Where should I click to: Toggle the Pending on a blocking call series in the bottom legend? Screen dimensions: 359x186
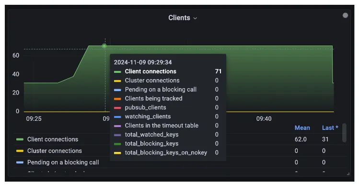click(63, 162)
